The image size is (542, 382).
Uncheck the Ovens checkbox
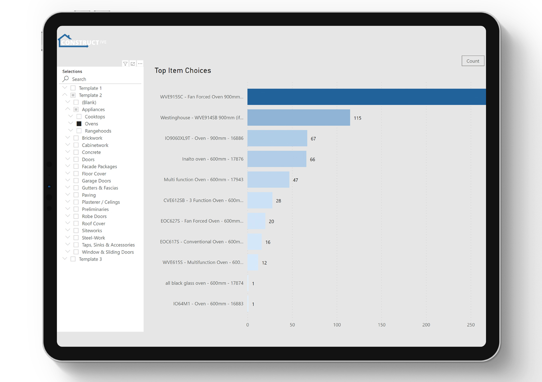[79, 123]
